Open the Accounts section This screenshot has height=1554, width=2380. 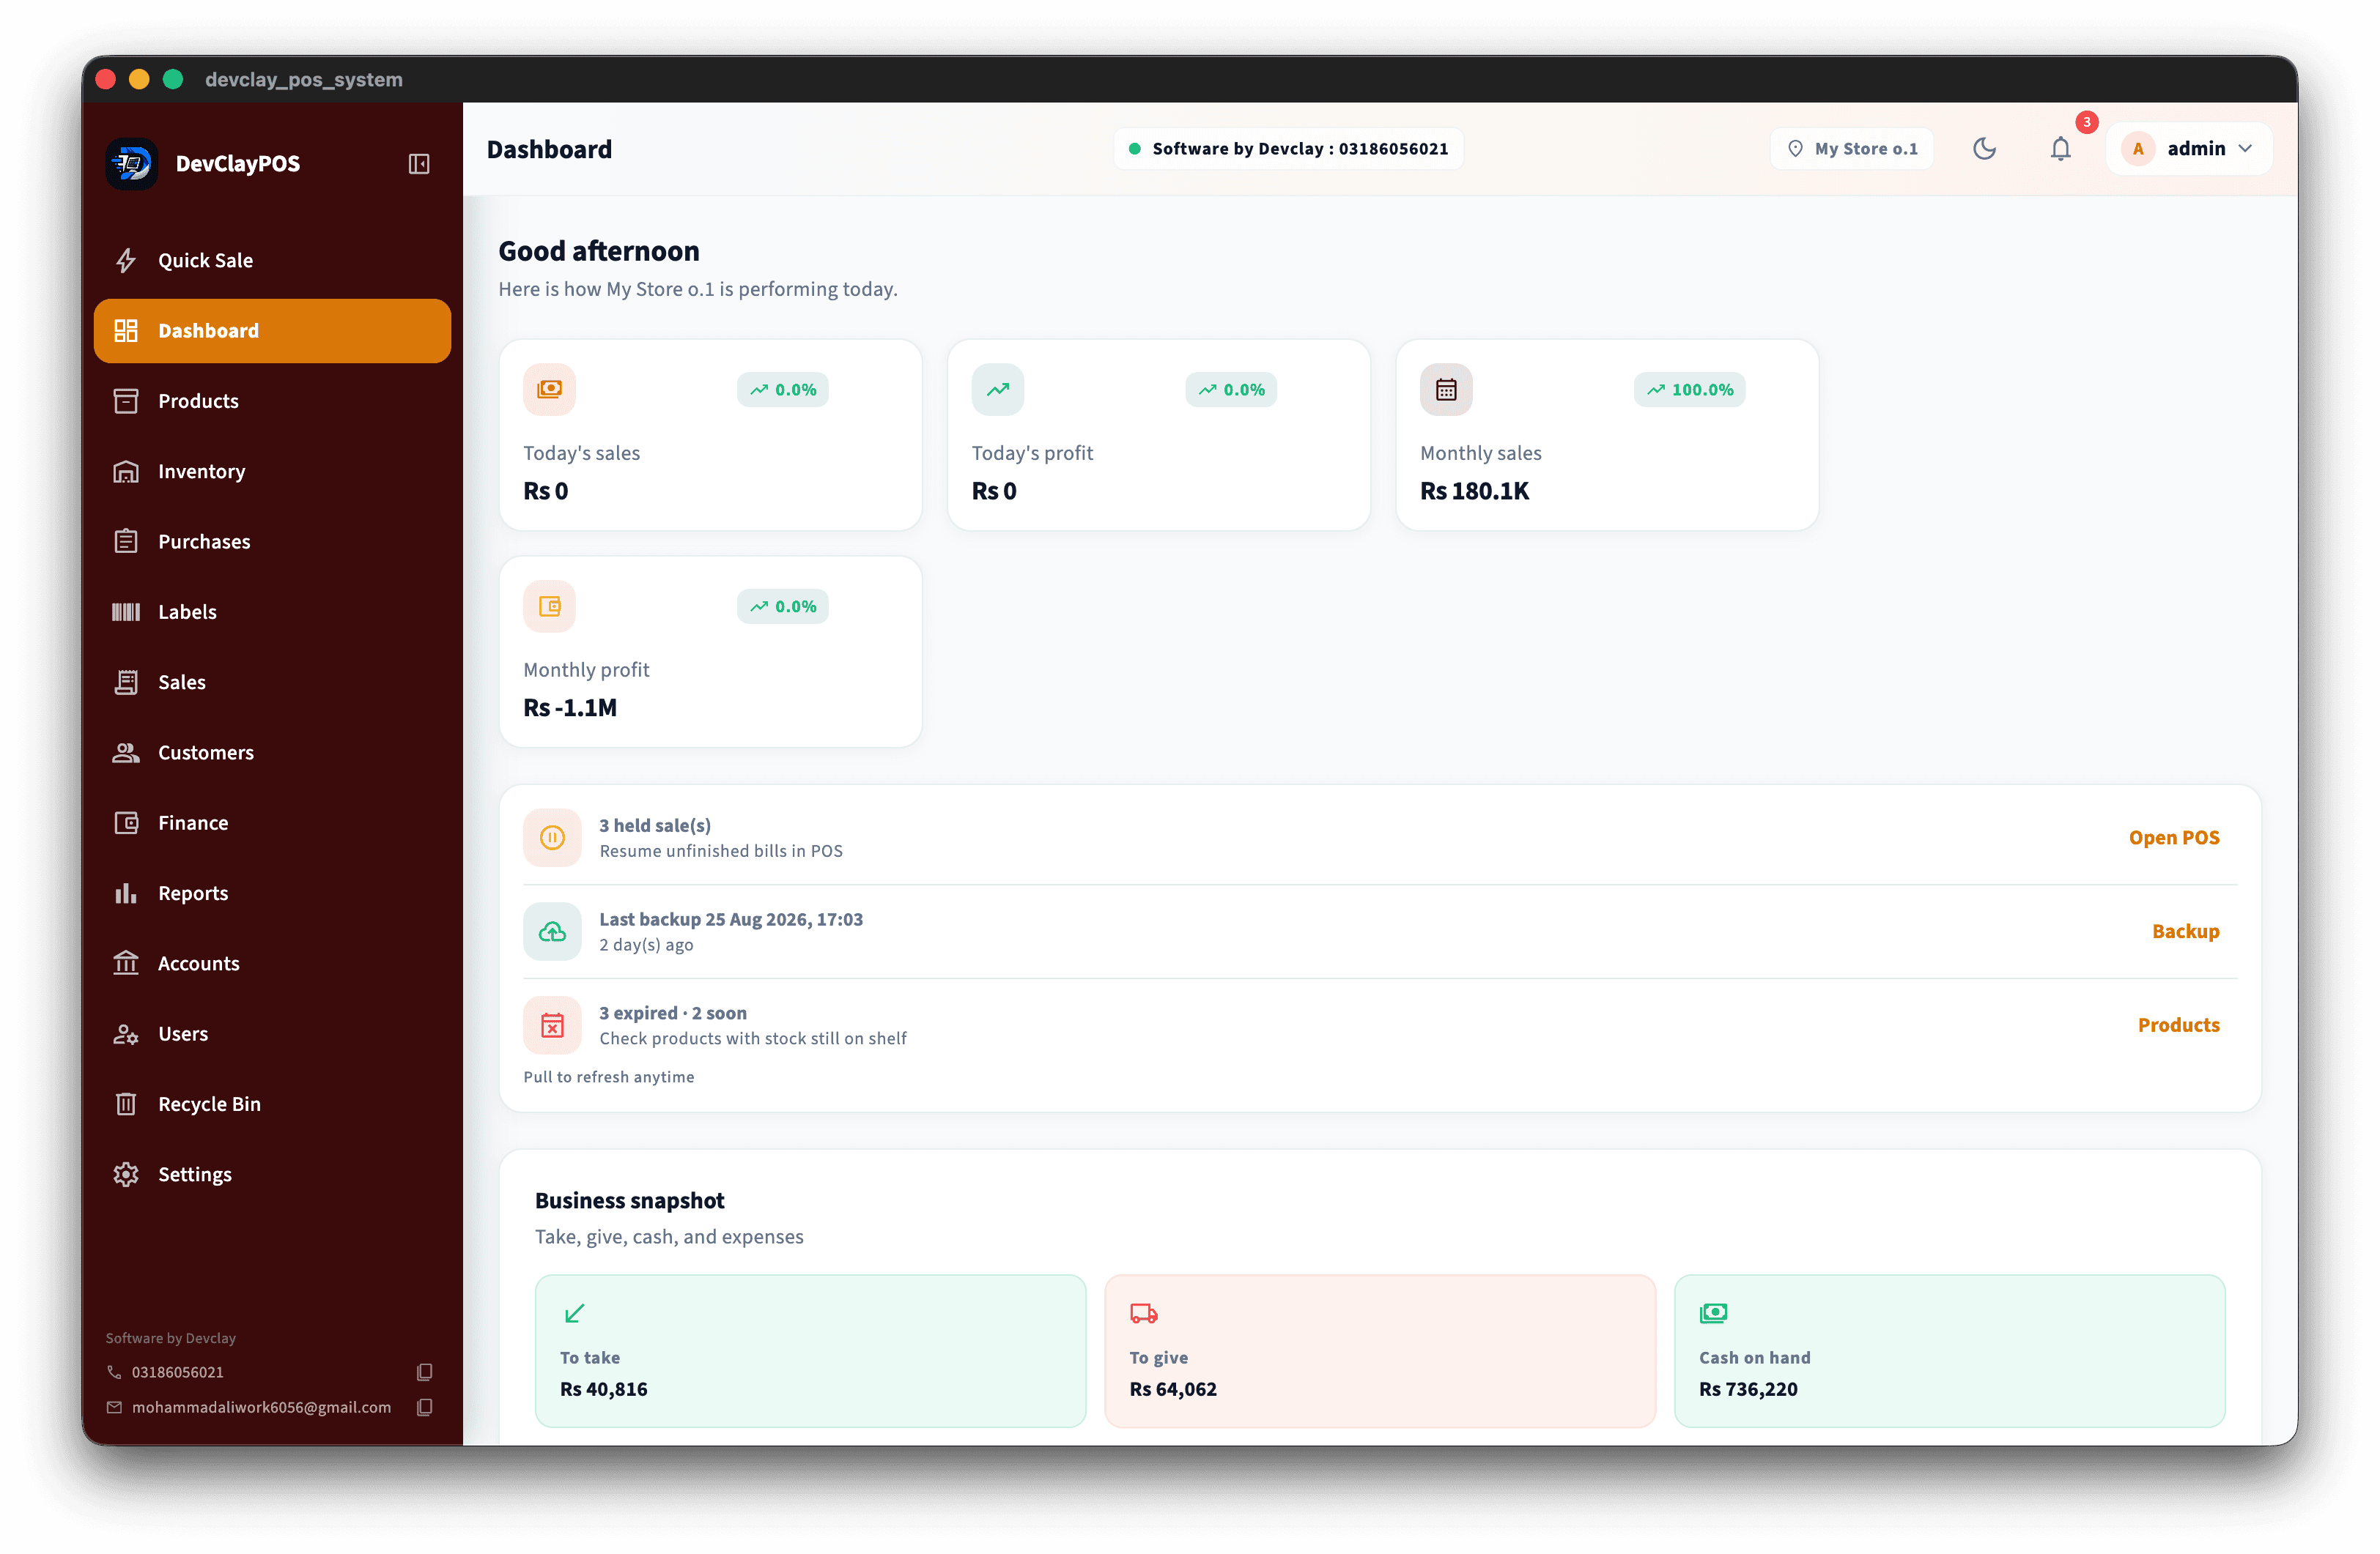pyautogui.click(x=272, y=964)
